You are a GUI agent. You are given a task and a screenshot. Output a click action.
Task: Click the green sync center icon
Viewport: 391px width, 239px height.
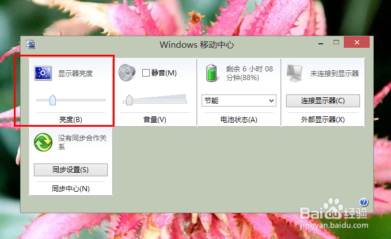click(43, 142)
